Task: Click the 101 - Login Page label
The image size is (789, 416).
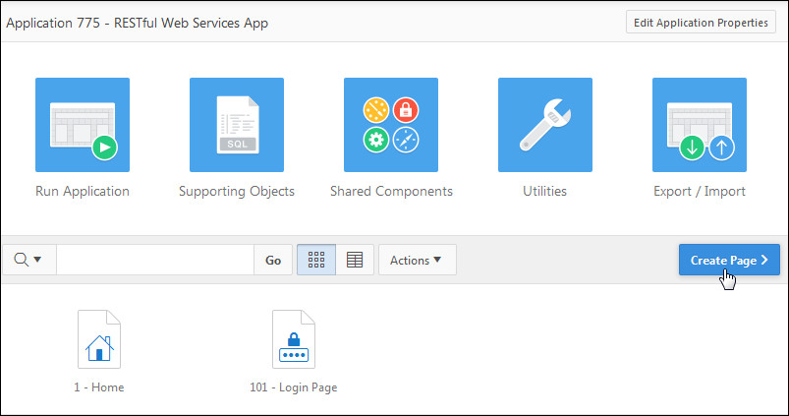Action: coord(294,387)
